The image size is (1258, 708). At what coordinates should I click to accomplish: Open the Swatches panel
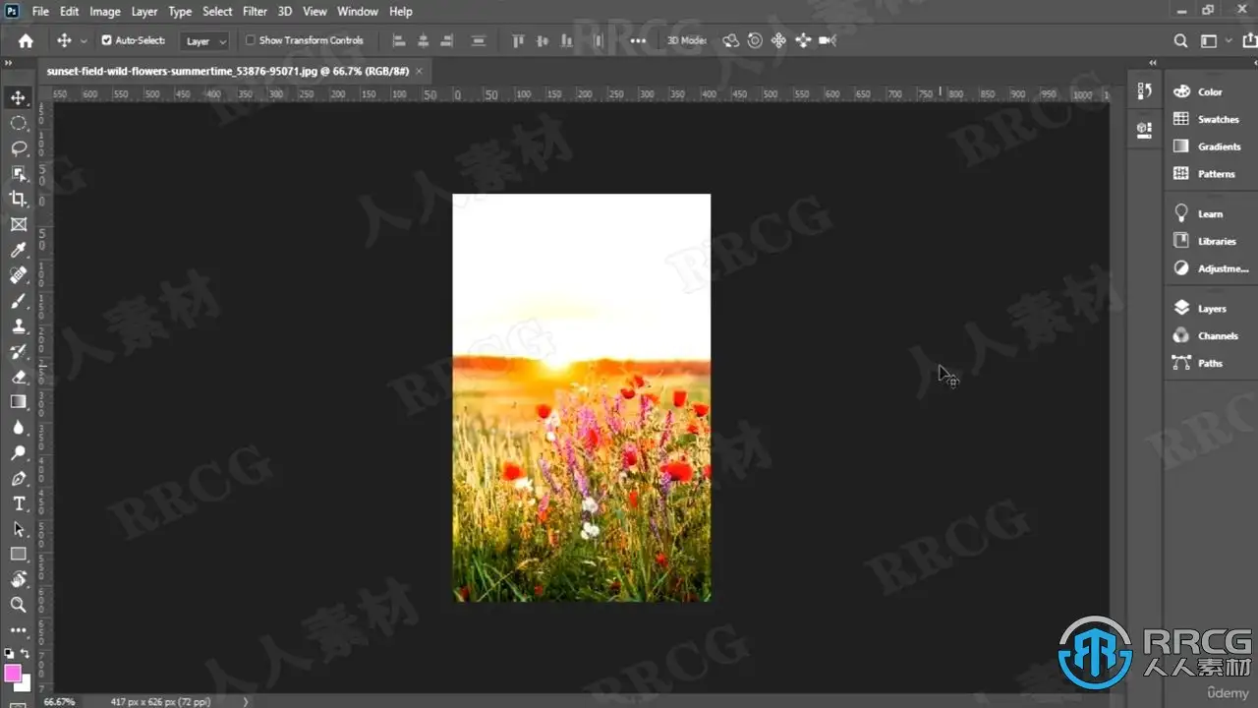(1206, 119)
